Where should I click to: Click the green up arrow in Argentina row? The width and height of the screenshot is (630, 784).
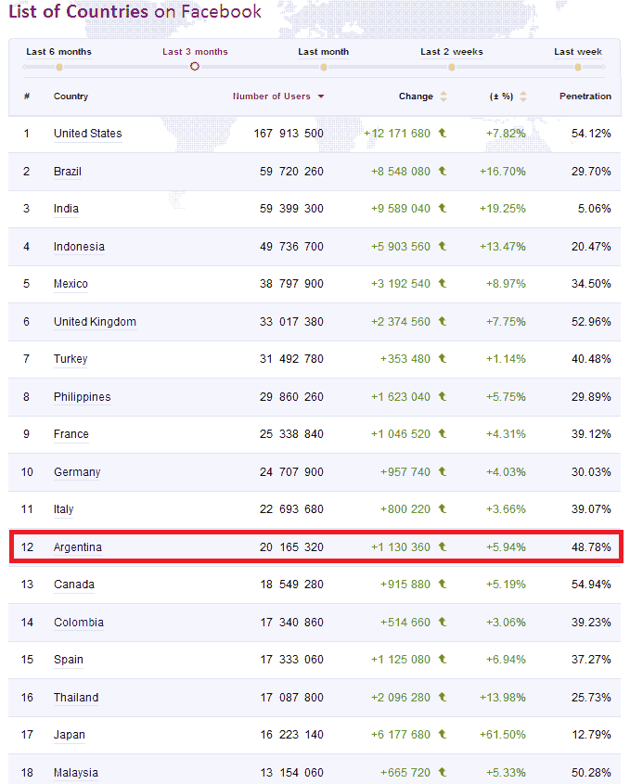442,546
